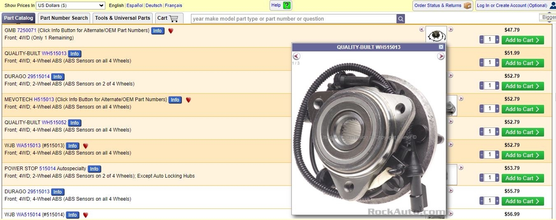Open Order Status & Returns box icon
The height and width of the screenshot is (220, 556).
tap(467, 5)
